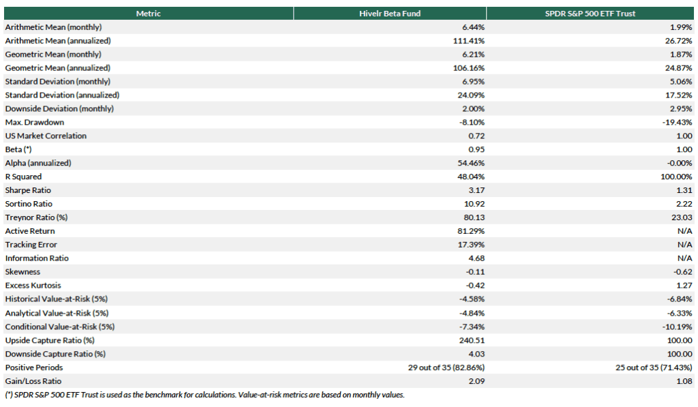
Task: Select the "Standard Deviation (annualized)" row label
Action: pos(62,95)
